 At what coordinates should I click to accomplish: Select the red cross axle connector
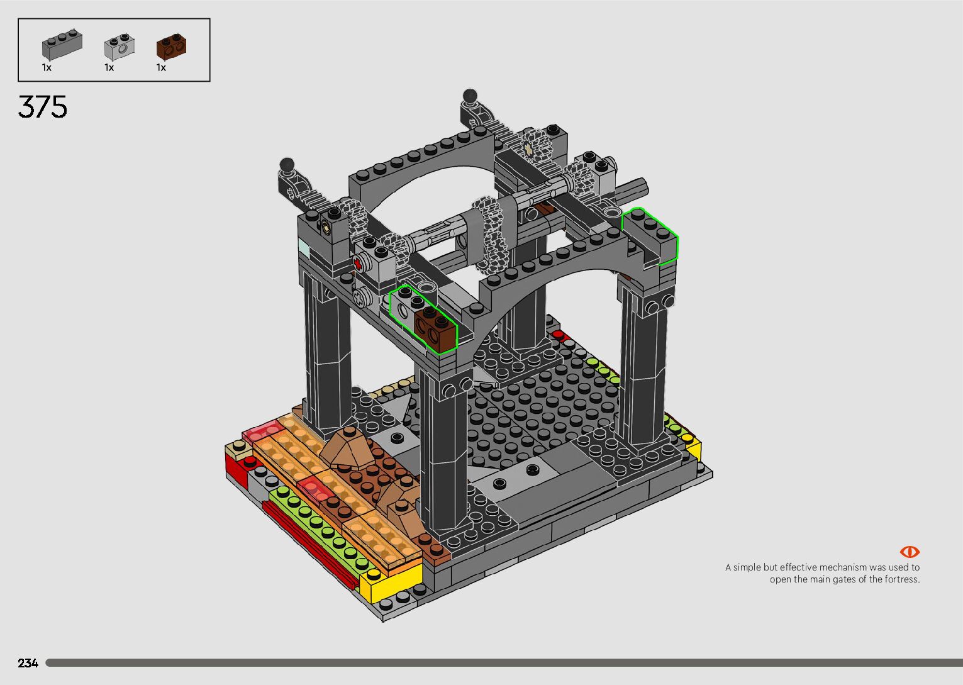(359, 264)
